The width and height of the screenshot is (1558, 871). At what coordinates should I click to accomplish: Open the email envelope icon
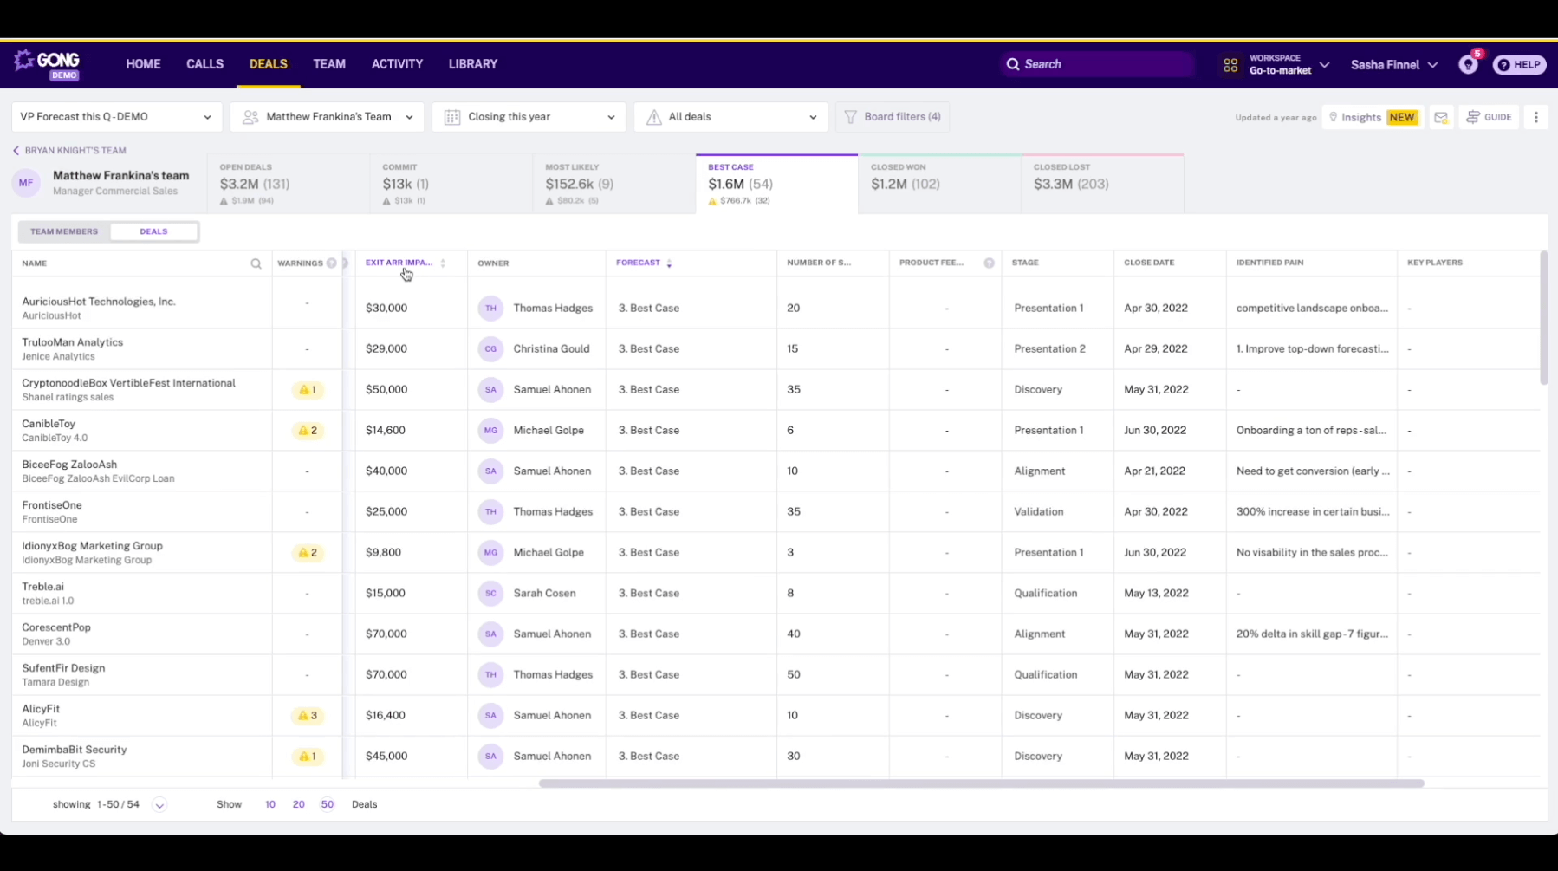(x=1441, y=117)
